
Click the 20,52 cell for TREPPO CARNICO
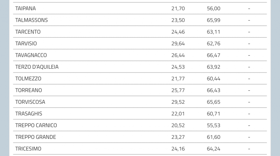click(178, 126)
